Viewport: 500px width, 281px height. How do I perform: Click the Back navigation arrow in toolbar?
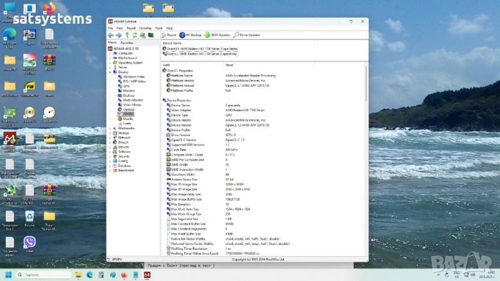tap(111, 35)
